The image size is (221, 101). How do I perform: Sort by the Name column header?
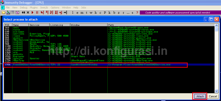pos(20,25)
